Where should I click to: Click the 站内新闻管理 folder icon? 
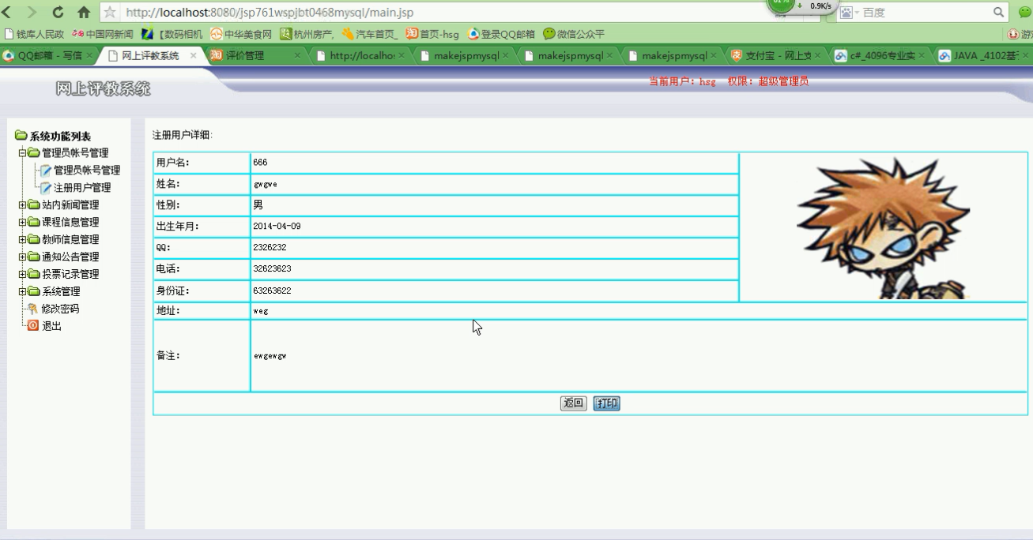pos(33,204)
